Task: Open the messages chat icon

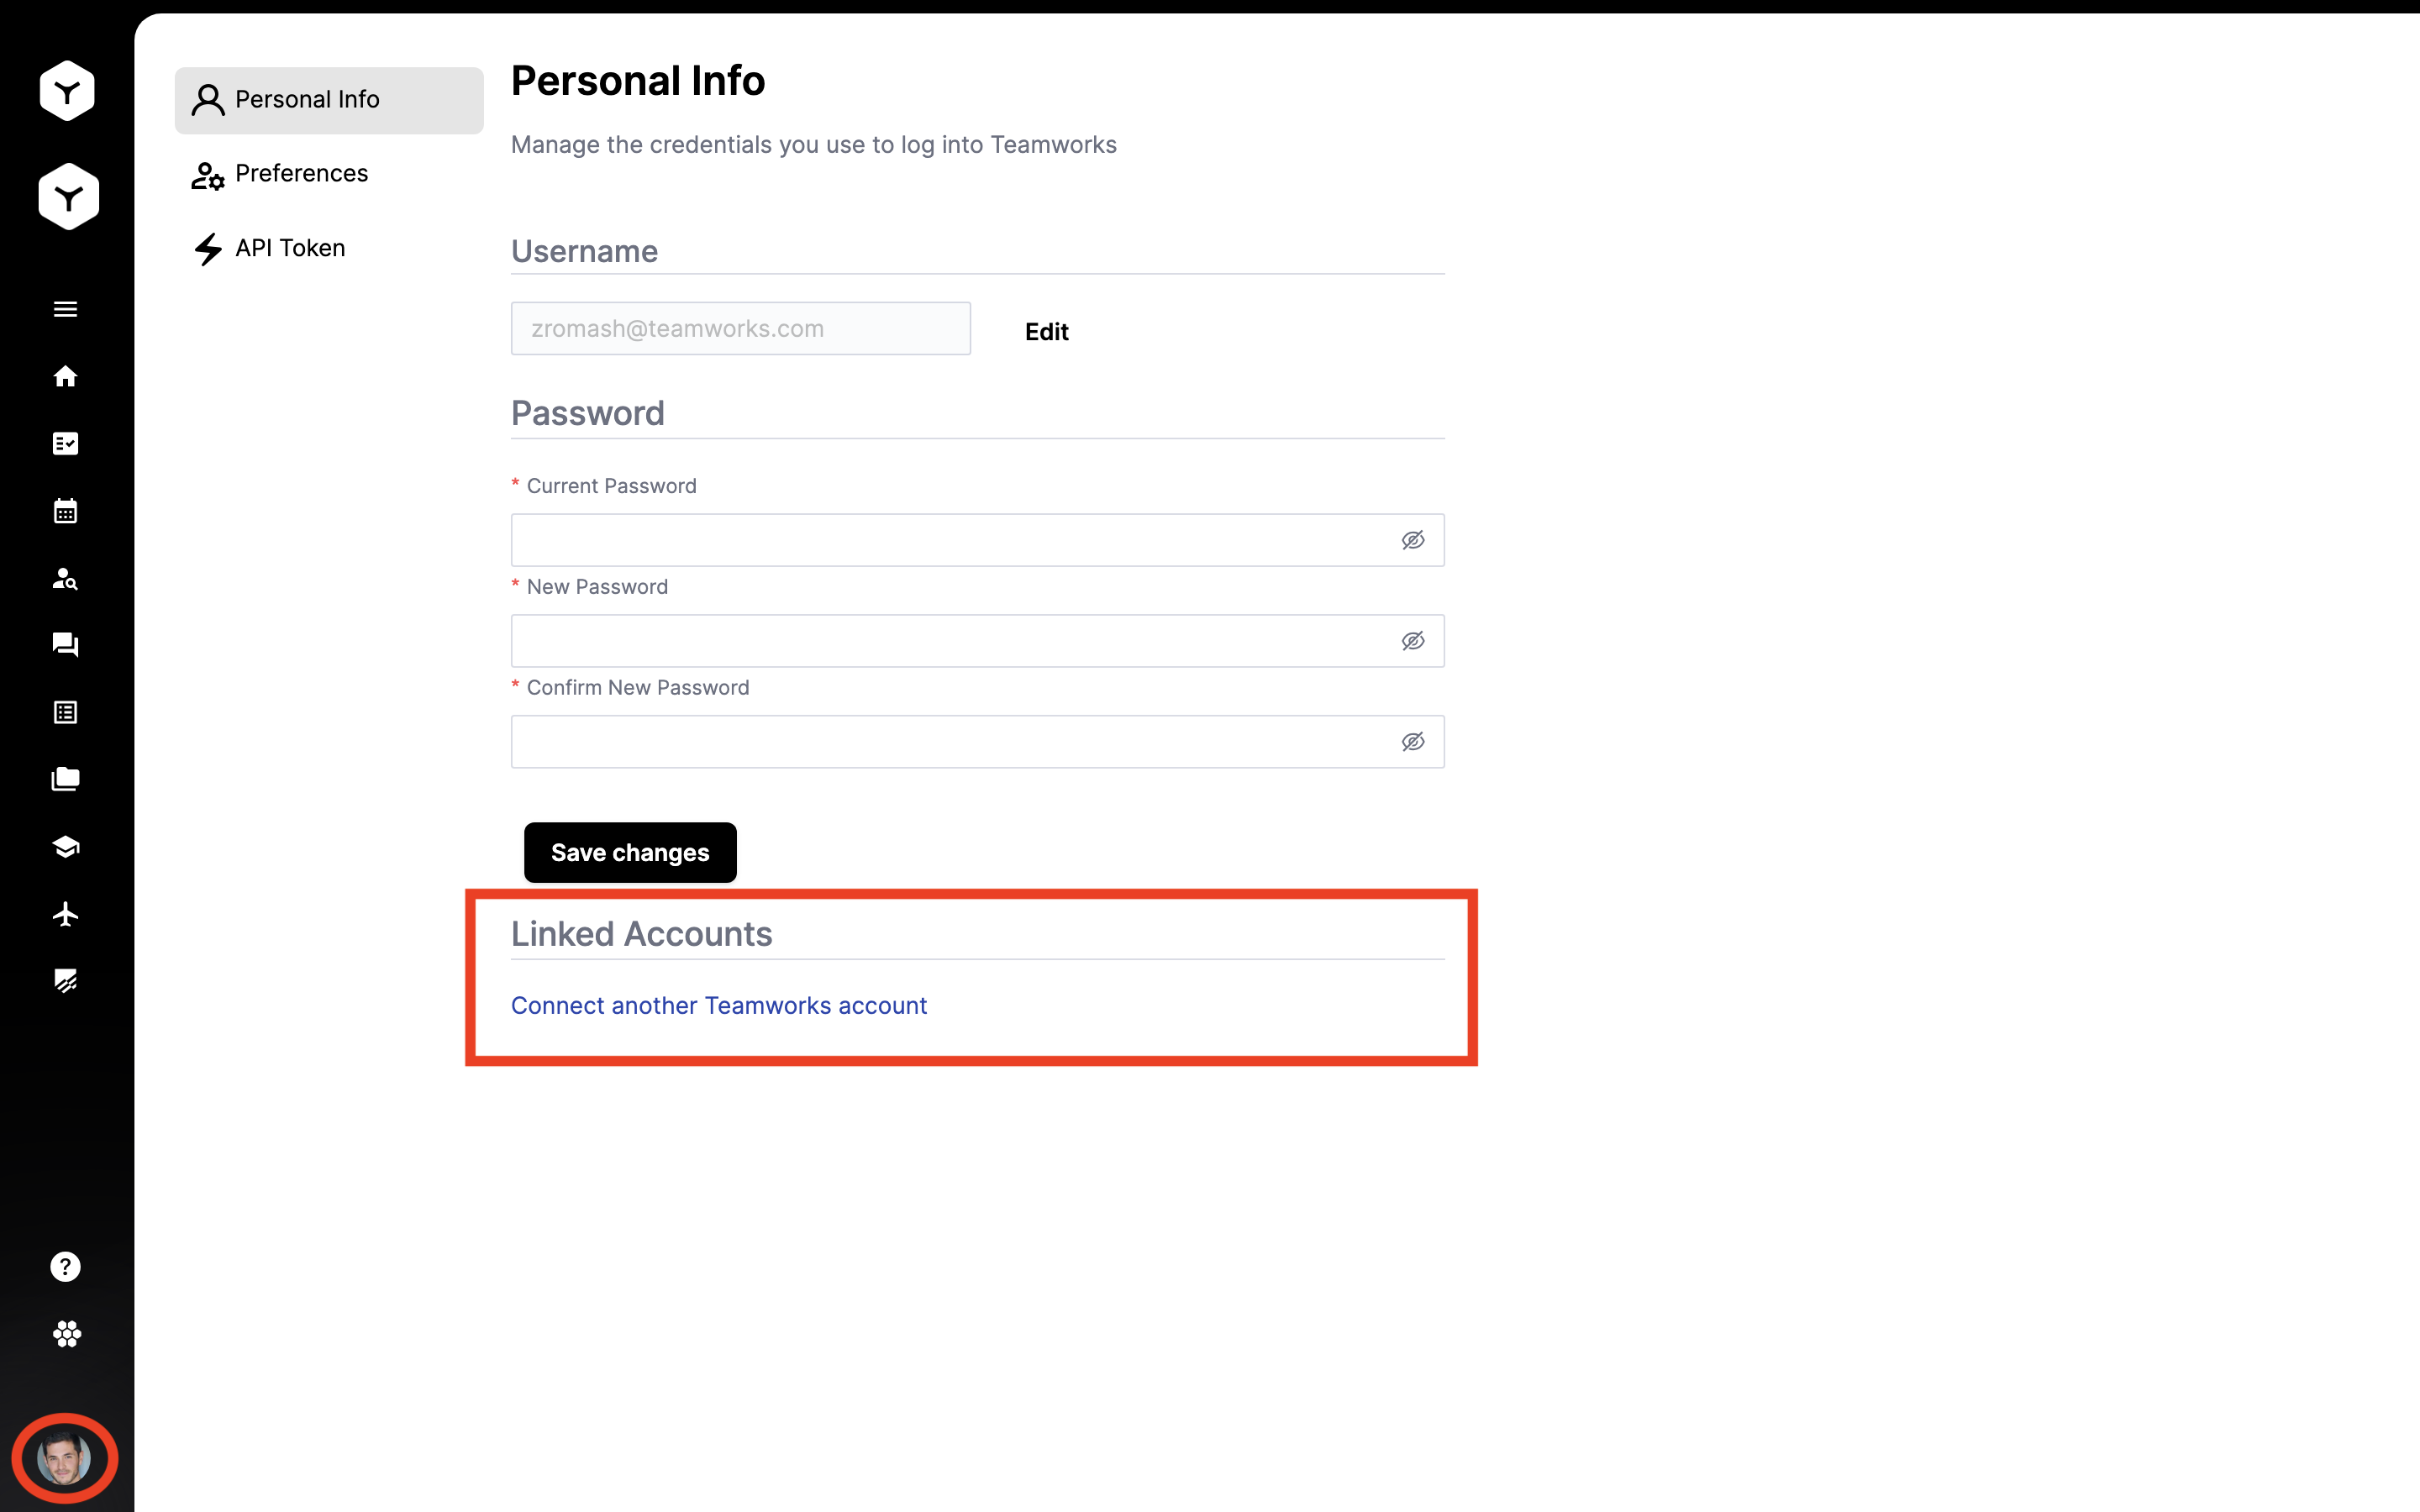Action: point(65,645)
